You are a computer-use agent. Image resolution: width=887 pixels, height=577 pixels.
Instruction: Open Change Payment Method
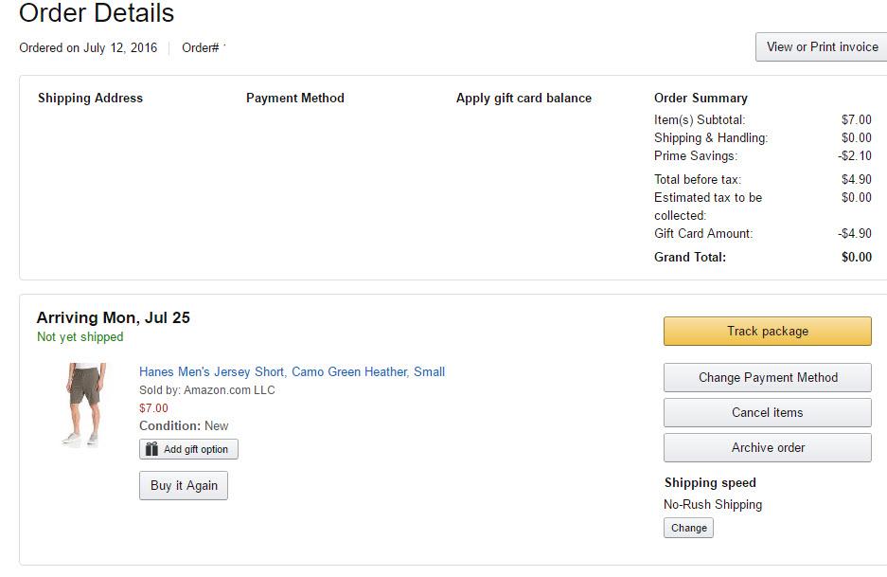[x=768, y=377]
